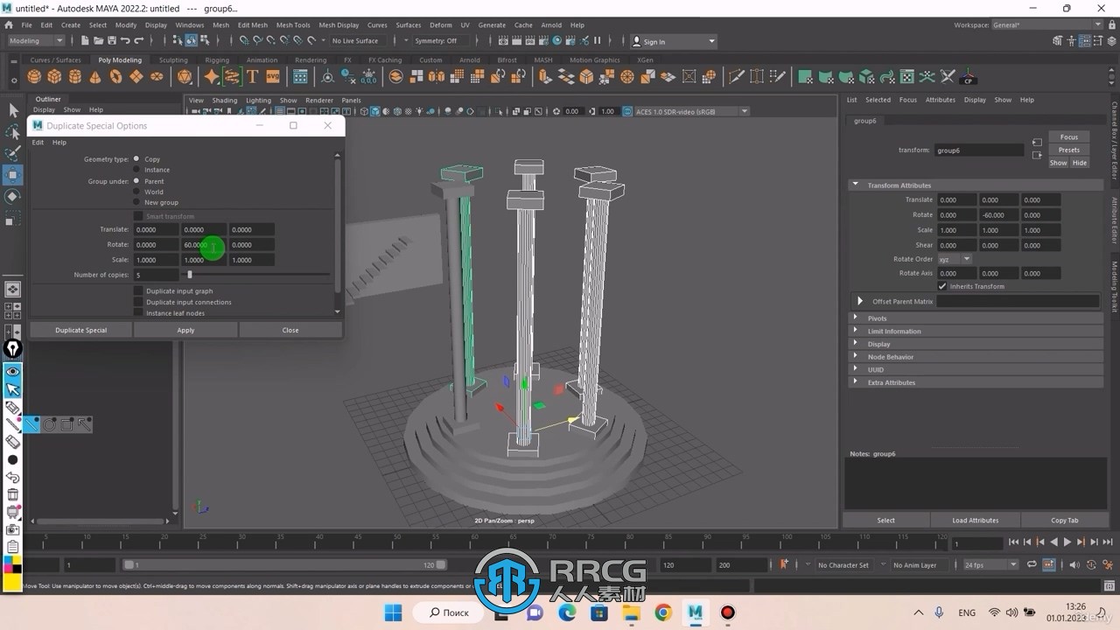The width and height of the screenshot is (1120, 630).
Task: Open the Edit menu in Duplicate Special Options
Action: pos(38,143)
